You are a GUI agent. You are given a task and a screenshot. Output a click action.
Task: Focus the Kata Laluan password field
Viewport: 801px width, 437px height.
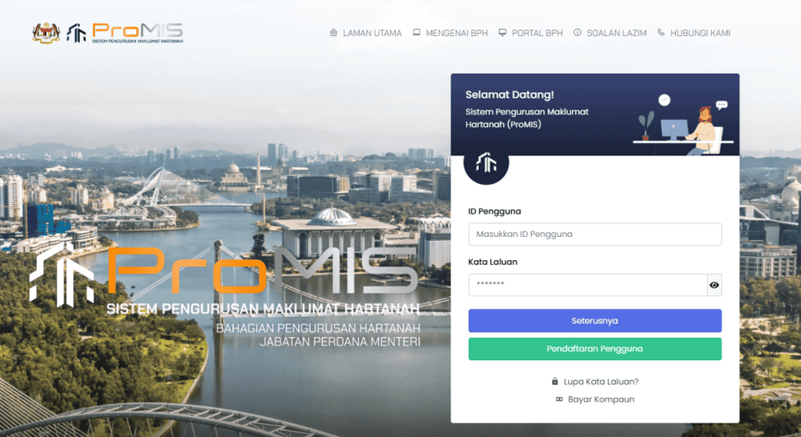coord(587,285)
